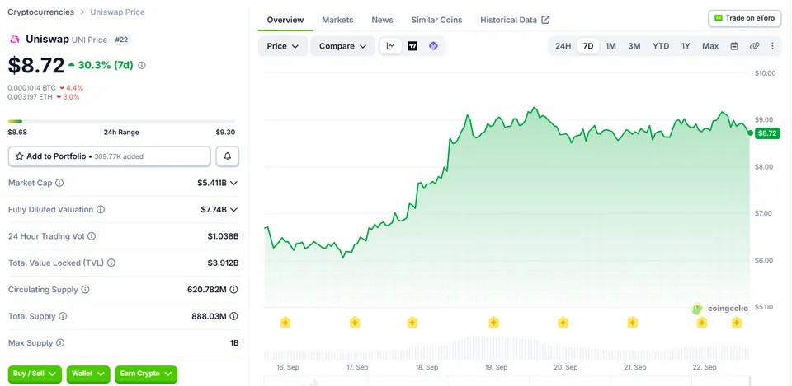
Task: Select the 1M time range
Action: click(x=610, y=46)
